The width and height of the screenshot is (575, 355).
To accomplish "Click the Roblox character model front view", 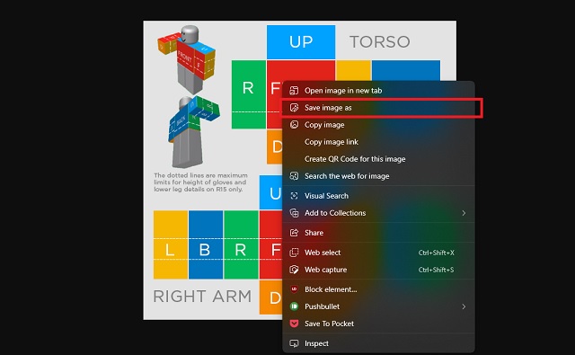I will [188, 59].
